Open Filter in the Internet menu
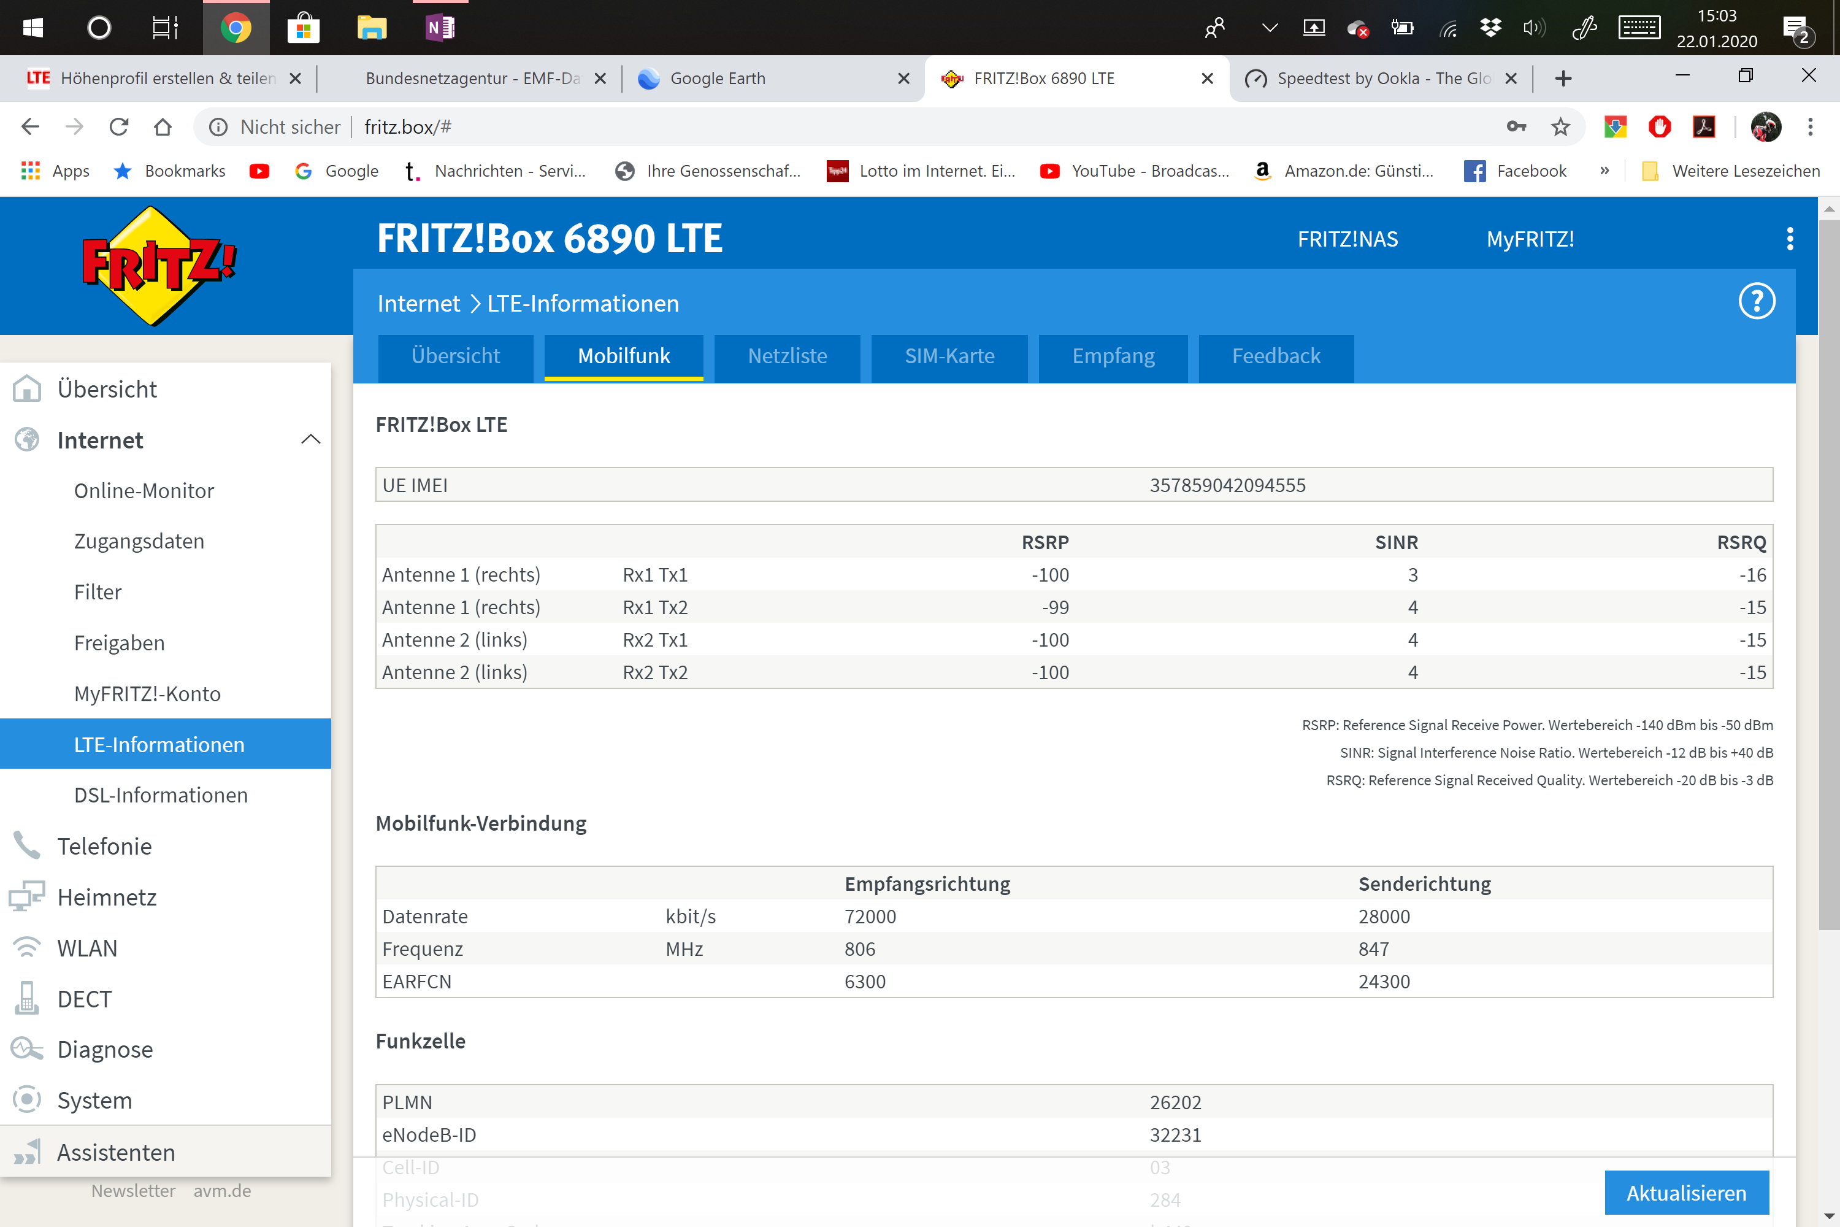The height and width of the screenshot is (1227, 1840). coord(98,593)
